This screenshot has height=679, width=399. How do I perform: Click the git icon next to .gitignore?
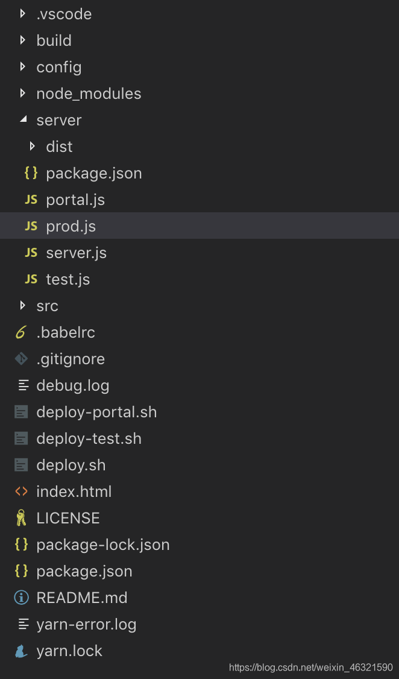click(21, 359)
